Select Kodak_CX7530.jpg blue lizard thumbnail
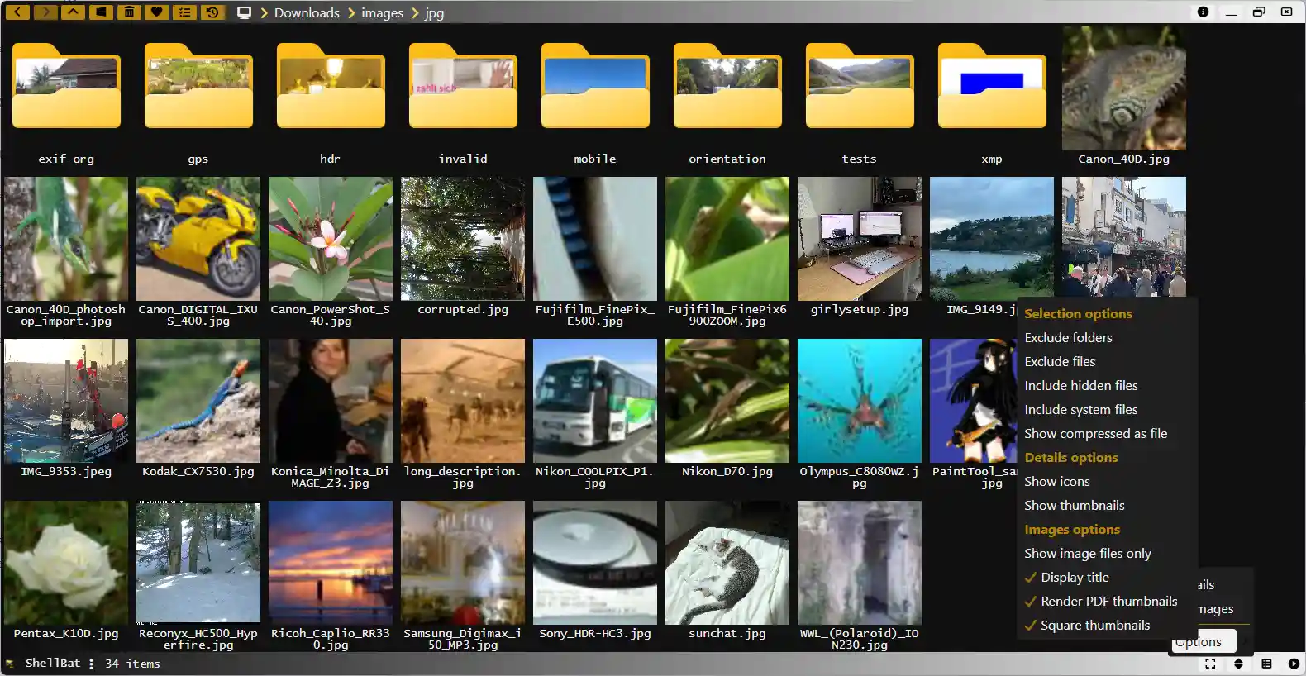Image resolution: width=1306 pixels, height=676 pixels. 198,401
